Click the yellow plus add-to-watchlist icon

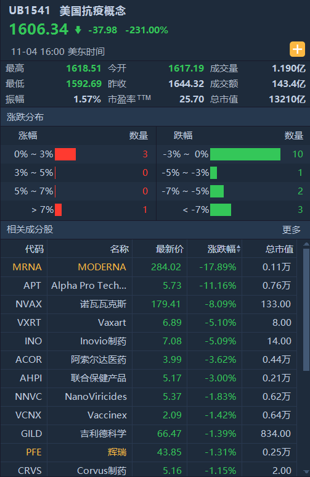pyautogui.click(x=297, y=49)
